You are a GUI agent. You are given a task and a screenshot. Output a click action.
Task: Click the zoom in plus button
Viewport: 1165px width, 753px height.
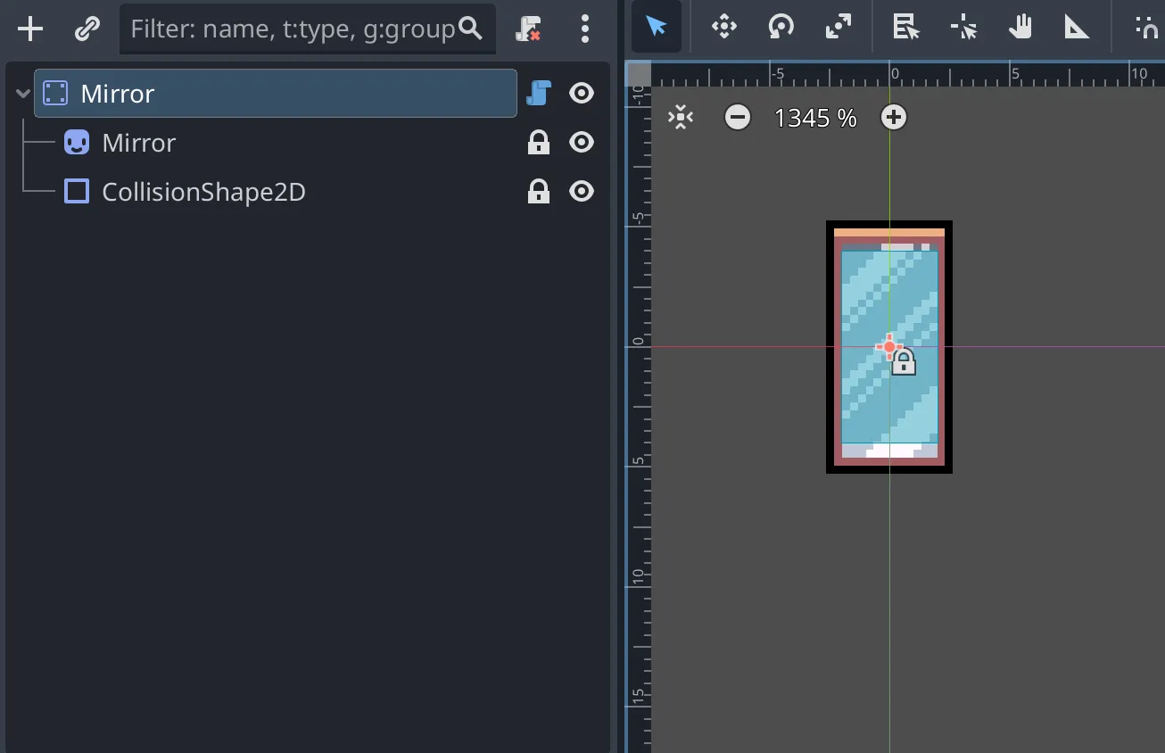click(893, 117)
